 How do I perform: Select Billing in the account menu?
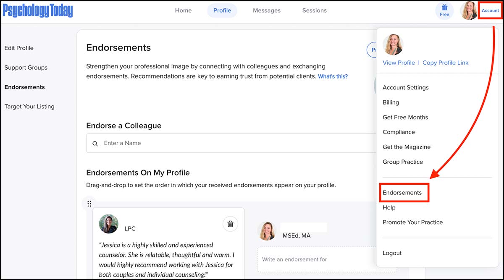pyautogui.click(x=391, y=102)
